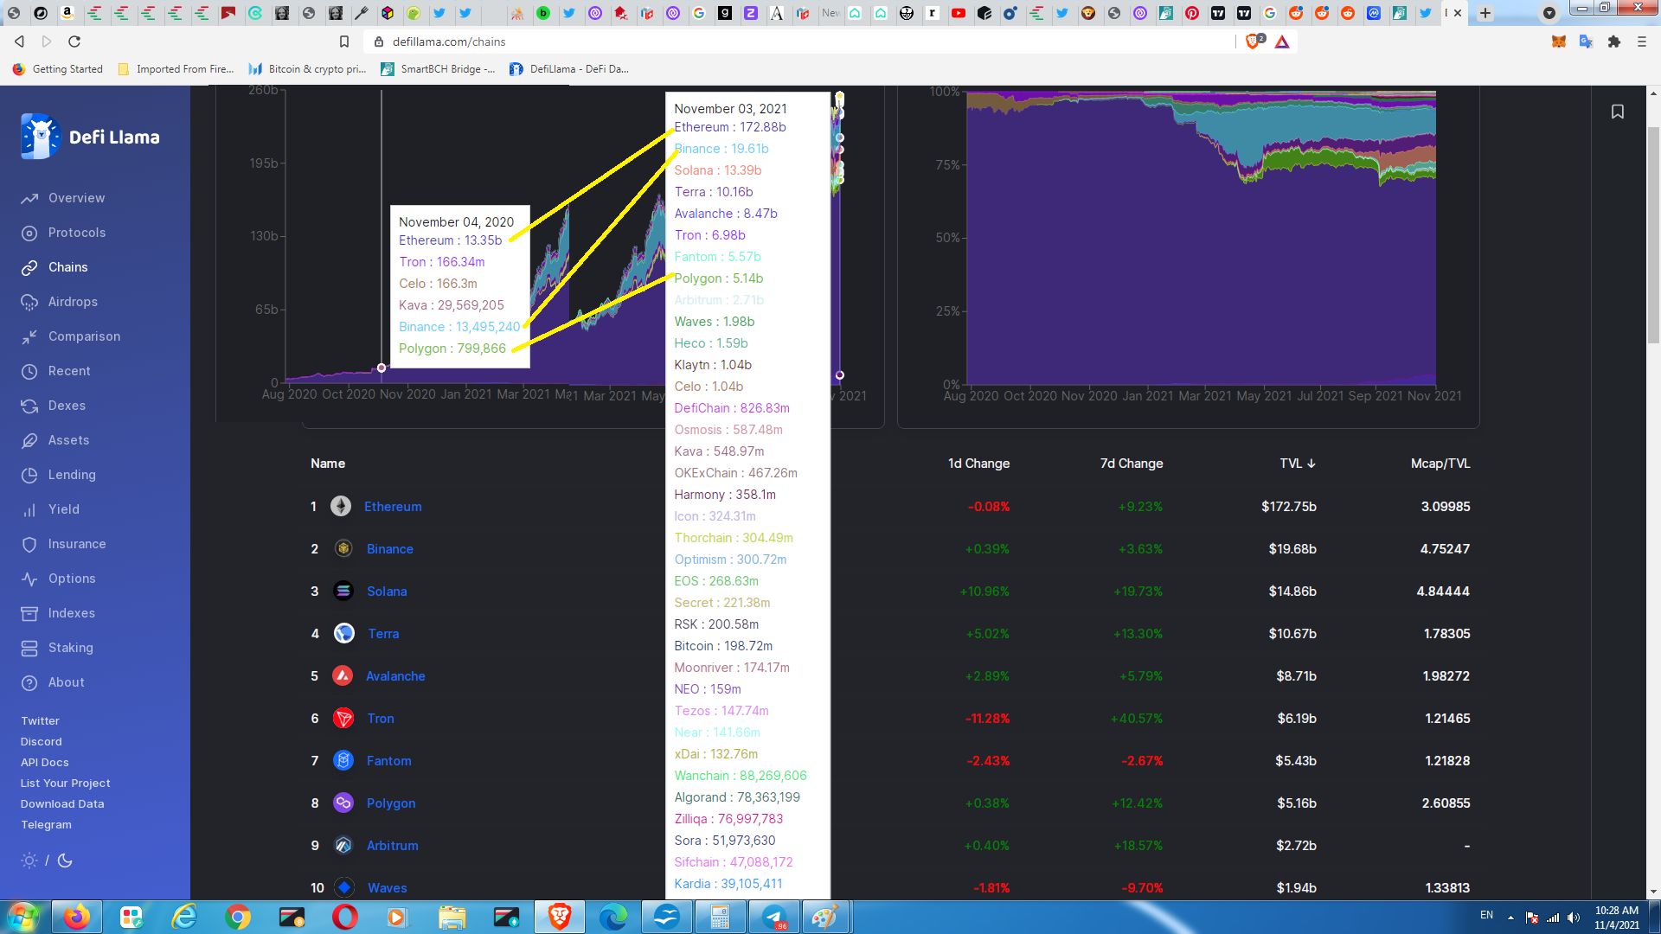Open Chrome from the taskbar
Screen dimensions: 1661x934
[x=237, y=917]
